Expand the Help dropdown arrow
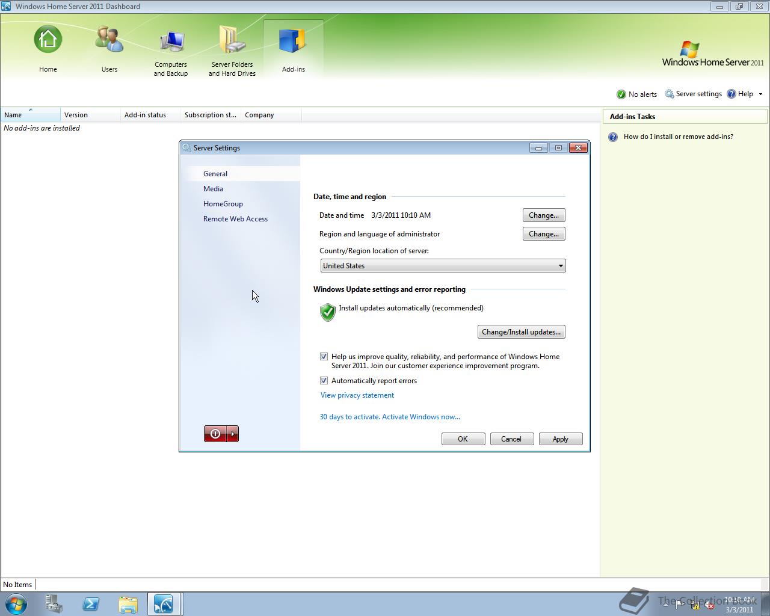Image resolution: width=770 pixels, height=616 pixels. click(x=760, y=94)
